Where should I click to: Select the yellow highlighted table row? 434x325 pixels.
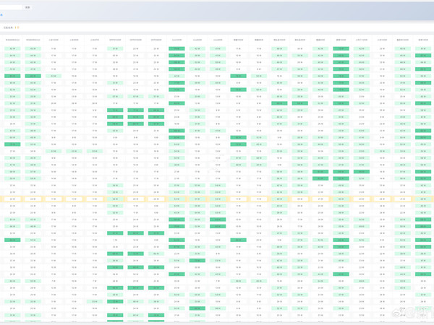pyautogui.click(x=217, y=199)
